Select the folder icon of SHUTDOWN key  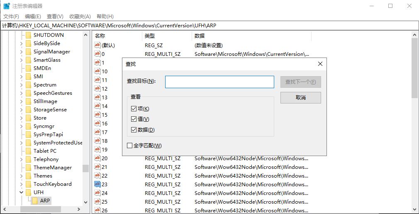click(x=29, y=35)
